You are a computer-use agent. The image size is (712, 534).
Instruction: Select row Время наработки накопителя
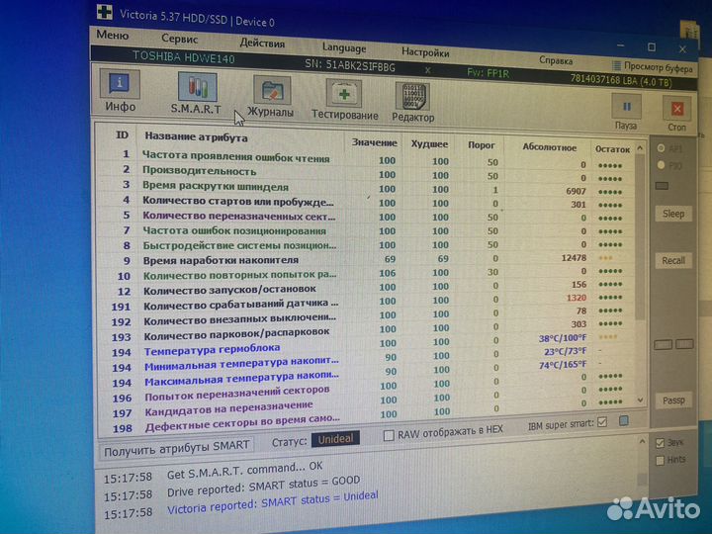tap(368, 259)
